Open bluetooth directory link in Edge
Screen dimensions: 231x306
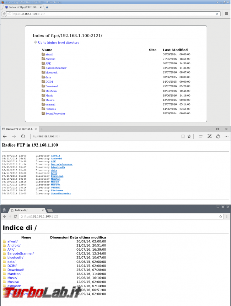[x=58, y=167]
